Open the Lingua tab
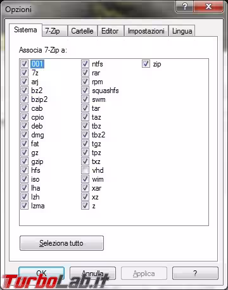The image size is (228, 290). (182, 31)
